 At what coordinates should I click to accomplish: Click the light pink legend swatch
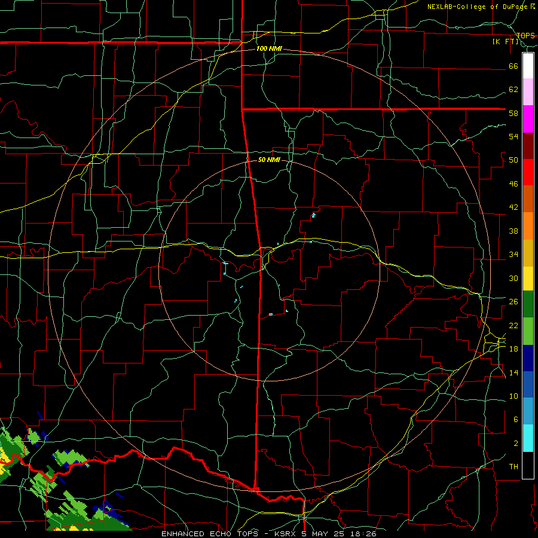528,92
